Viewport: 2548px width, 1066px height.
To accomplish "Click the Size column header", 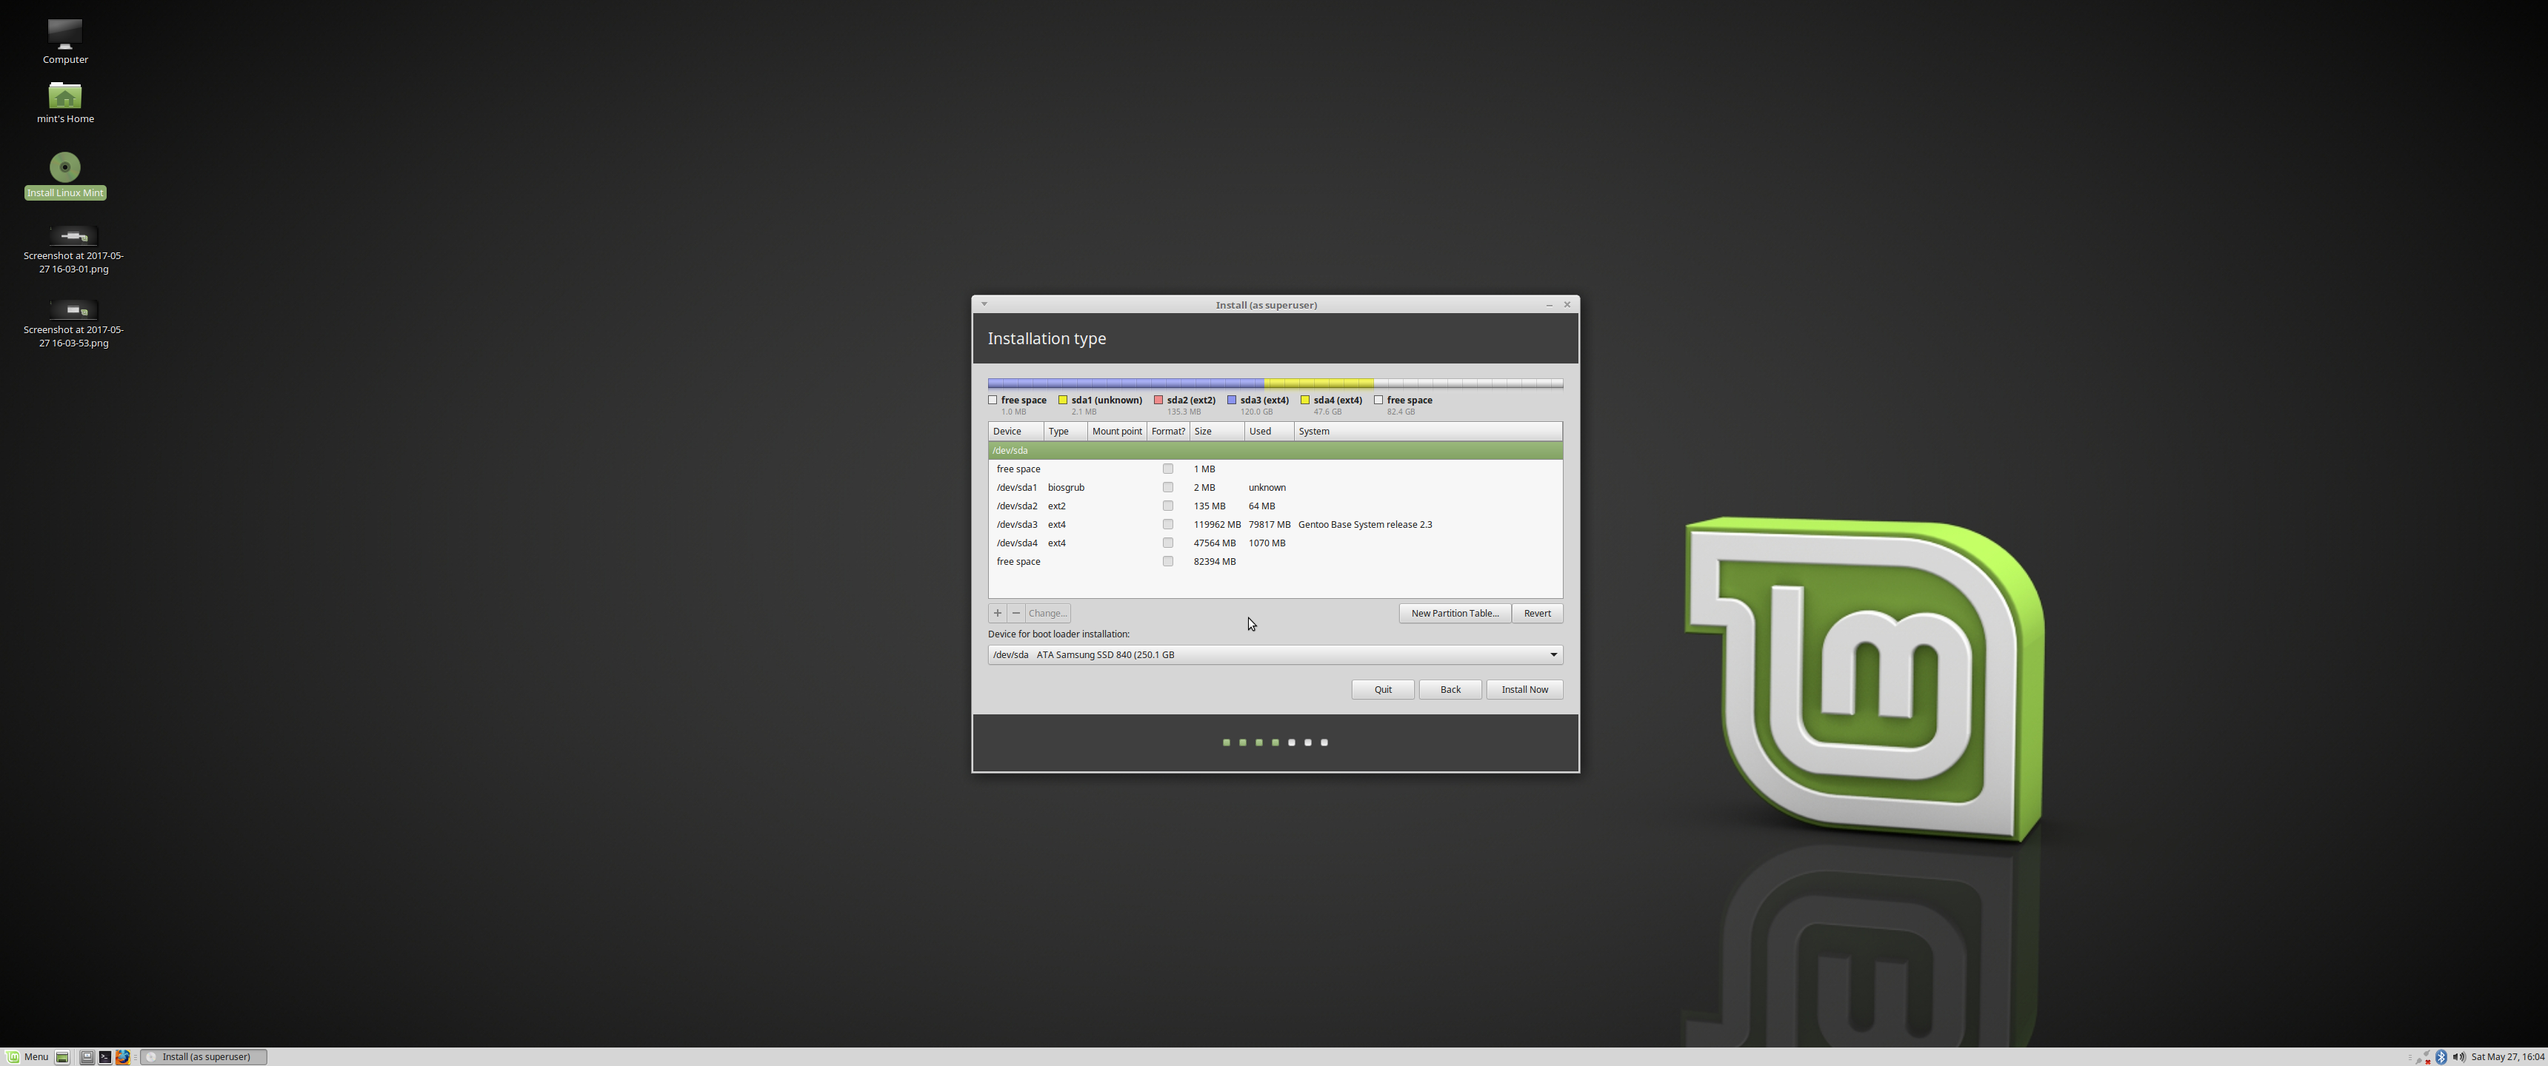I will pos(1217,431).
